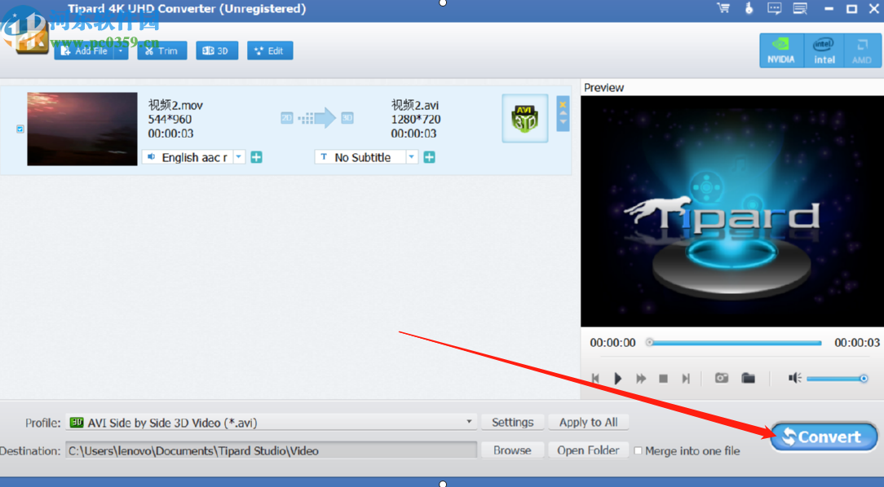Image resolution: width=884 pixels, height=487 pixels.
Task: Move file up in the list
Action: coord(563,114)
